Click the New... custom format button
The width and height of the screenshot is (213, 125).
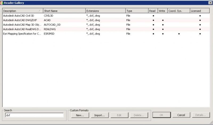80,115
